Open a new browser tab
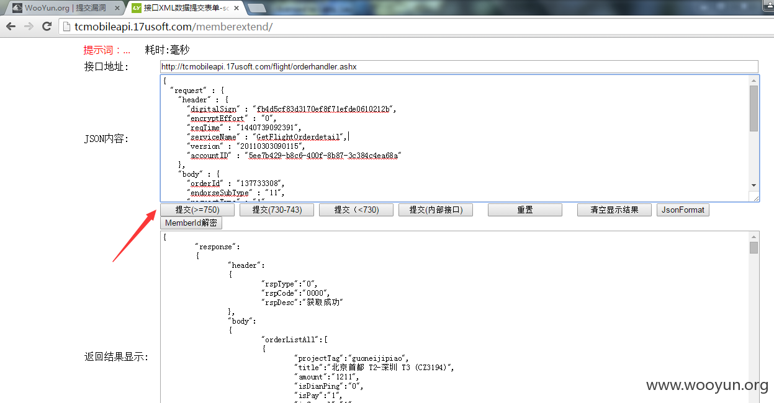The width and height of the screenshot is (774, 403). (x=256, y=8)
